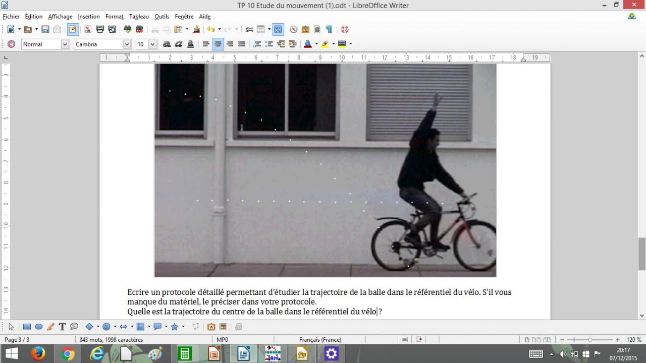Toggle Edit File mode
The width and height of the screenshot is (646, 363).
pos(73,29)
